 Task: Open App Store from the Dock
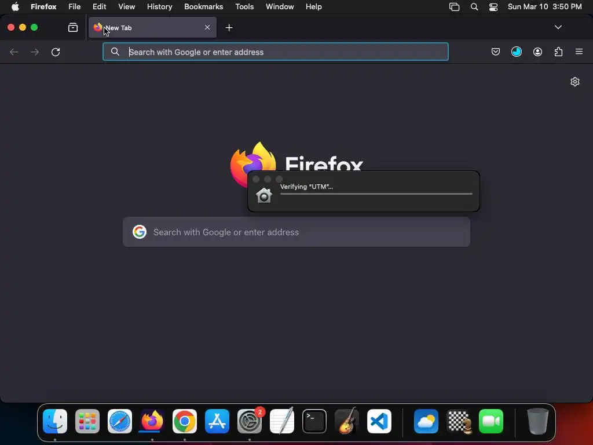[x=217, y=421]
